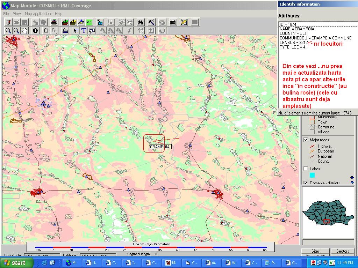Click the exit door icon in toolbar

(9, 22)
